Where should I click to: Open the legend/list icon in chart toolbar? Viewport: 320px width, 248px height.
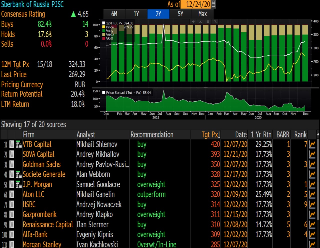(207, 22)
